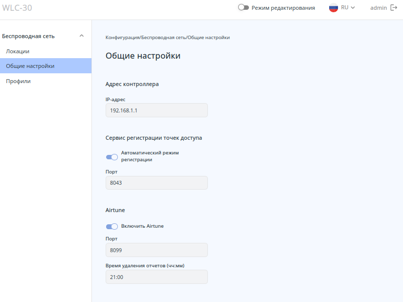Click the Russian flag icon
This screenshot has height=302, width=403.
334,8
